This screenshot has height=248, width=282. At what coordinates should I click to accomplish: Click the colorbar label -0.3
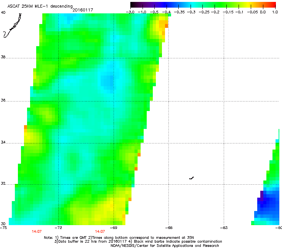[x=191, y=12]
